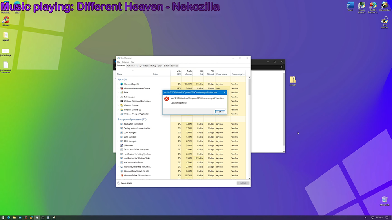
Task: Open the Word desktop shortcut
Action: click(x=350, y=6)
